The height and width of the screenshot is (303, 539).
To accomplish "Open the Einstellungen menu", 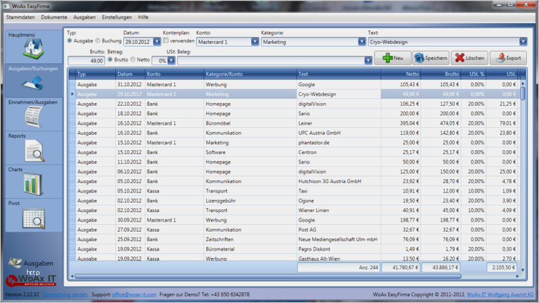I will click(x=117, y=18).
